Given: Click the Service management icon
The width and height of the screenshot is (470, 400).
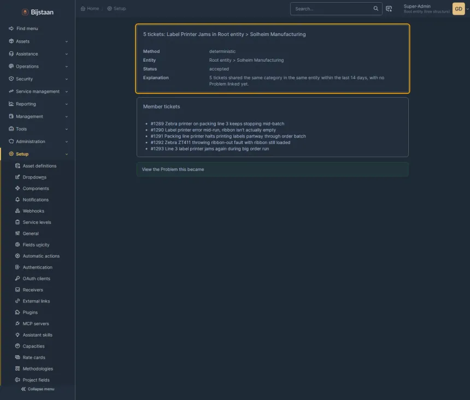Looking at the screenshot, I should click(11, 91).
